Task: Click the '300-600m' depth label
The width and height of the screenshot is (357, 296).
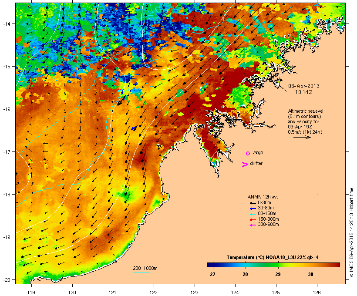Action: (x=268, y=225)
